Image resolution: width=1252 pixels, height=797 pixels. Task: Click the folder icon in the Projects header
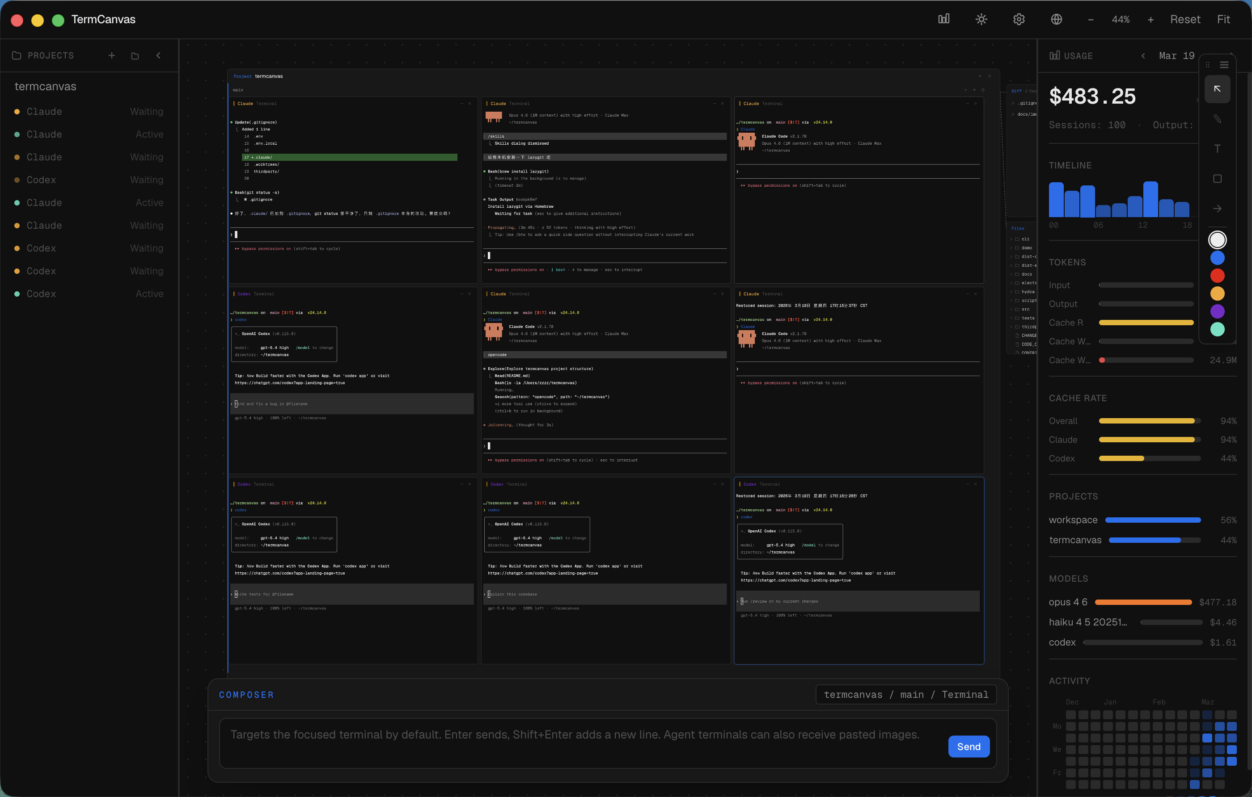tap(135, 55)
